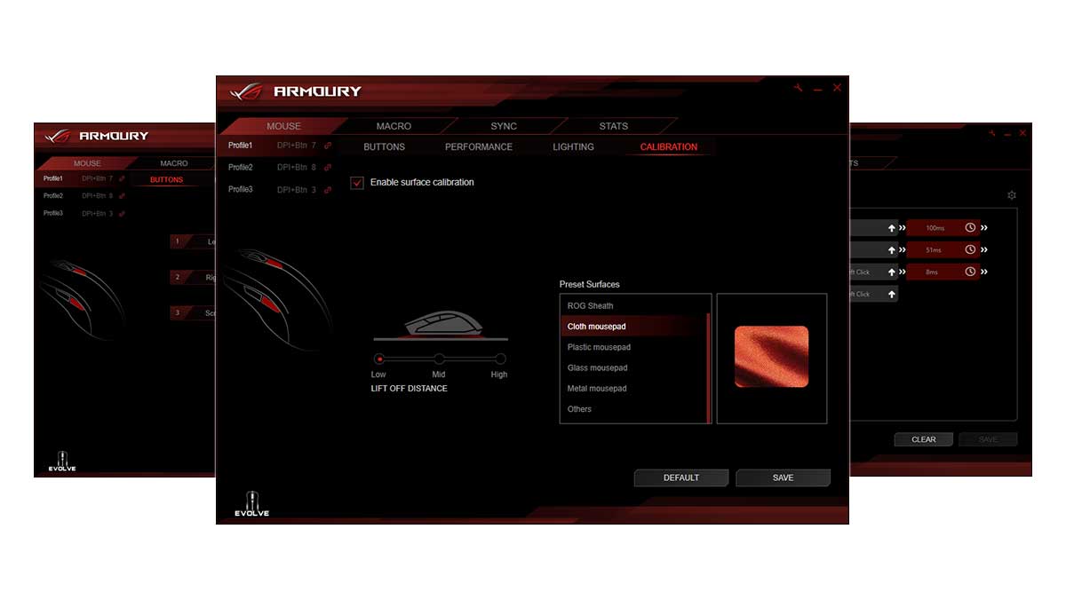Click the link icon beside Profile3 in front window

click(328, 190)
